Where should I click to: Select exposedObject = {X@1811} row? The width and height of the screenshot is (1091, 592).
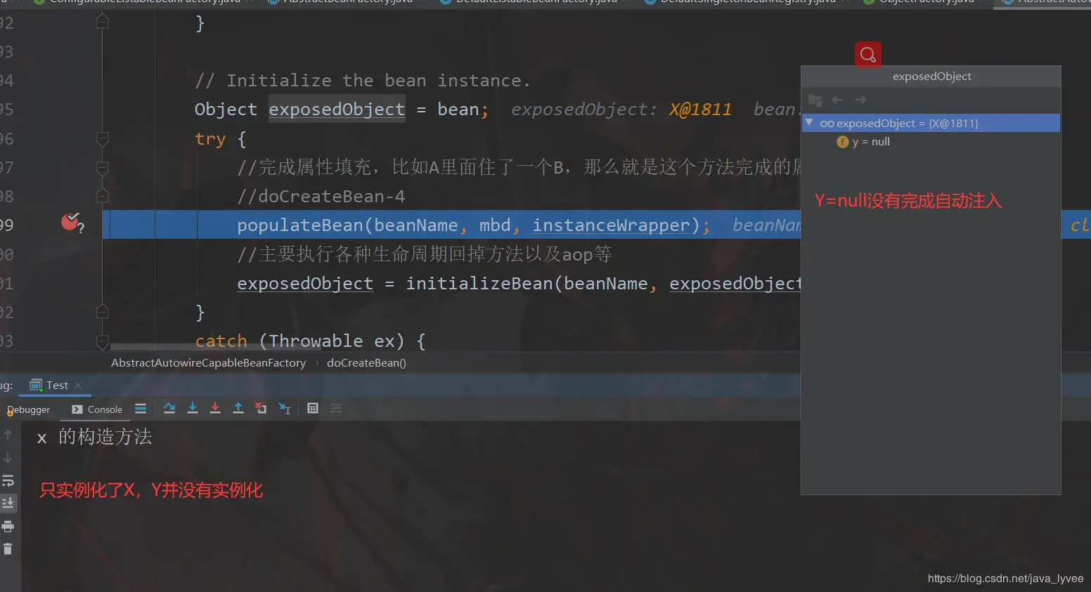(x=931, y=123)
